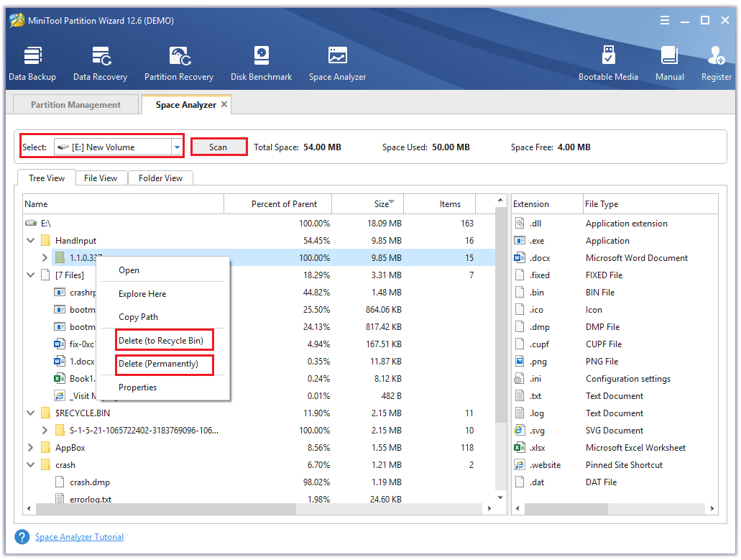The width and height of the screenshot is (741, 560).
Task: Collapse the [7 Files] group
Action: 31,275
